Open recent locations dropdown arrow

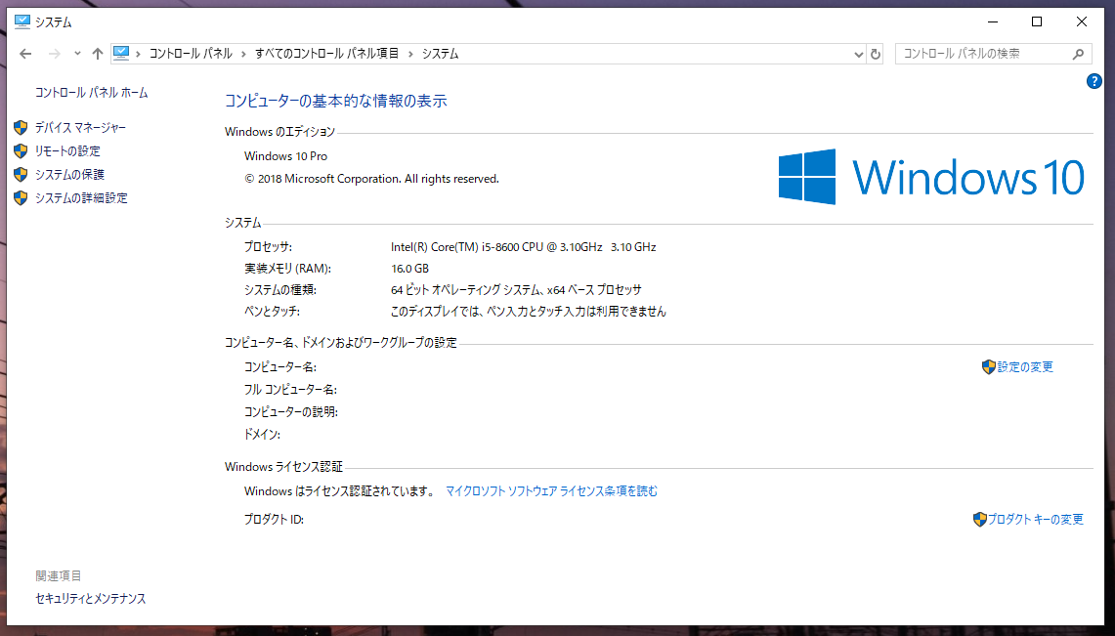pos(77,54)
